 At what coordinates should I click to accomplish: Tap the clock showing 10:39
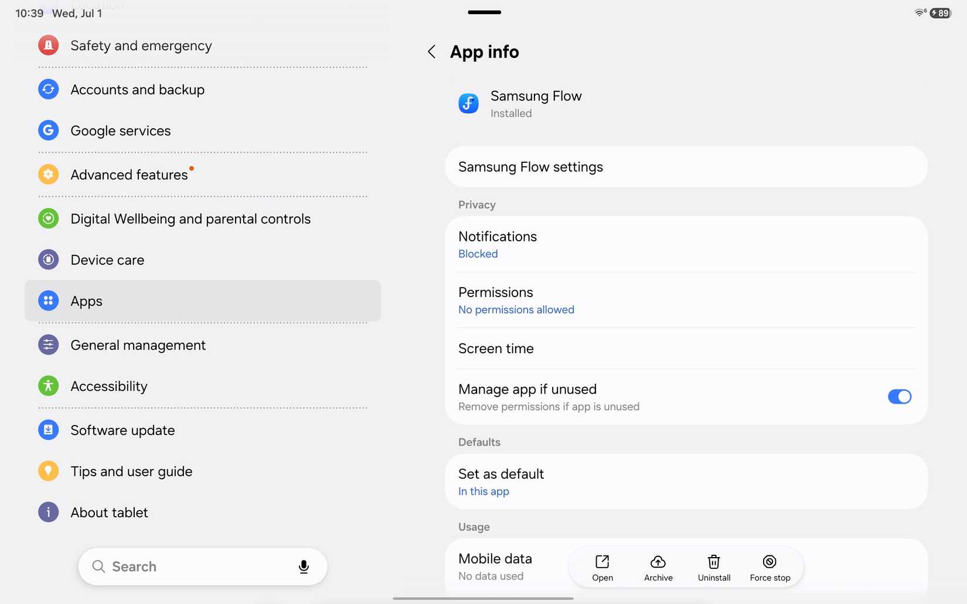[29, 13]
